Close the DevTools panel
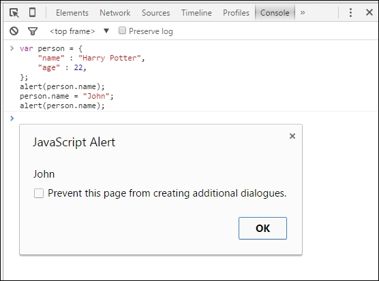The image size is (379, 281). pos(369,12)
